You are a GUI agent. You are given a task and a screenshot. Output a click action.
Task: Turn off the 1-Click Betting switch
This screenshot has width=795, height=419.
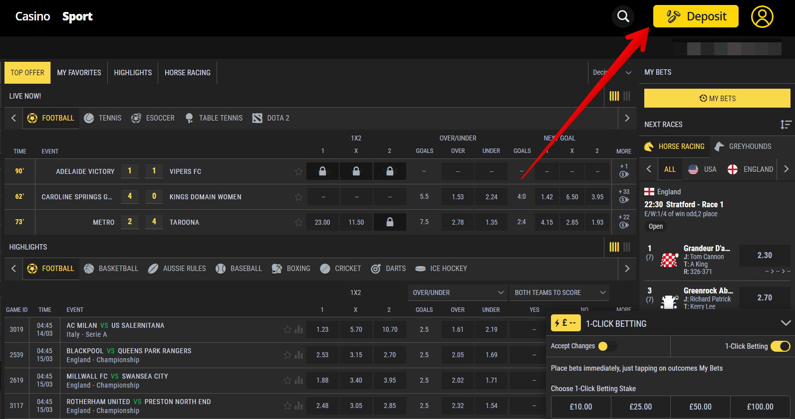[x=781, y=346]
